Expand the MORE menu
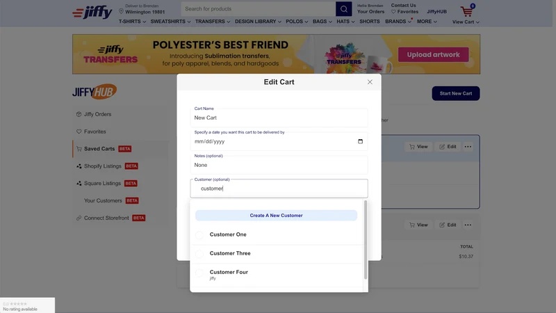The image size is (556, 313). pyautogui.click(x=427, y=22)
